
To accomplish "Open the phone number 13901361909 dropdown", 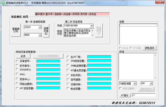I will 92,26.
